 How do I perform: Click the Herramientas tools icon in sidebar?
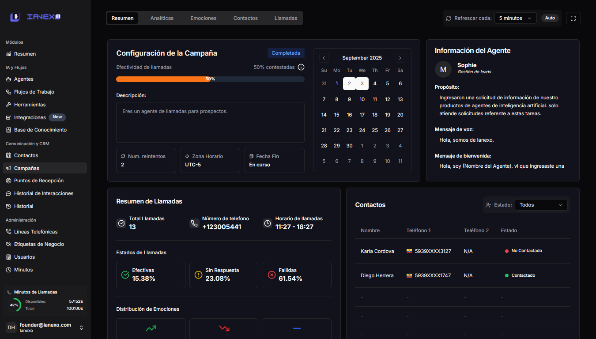click(x=9, y=105)
